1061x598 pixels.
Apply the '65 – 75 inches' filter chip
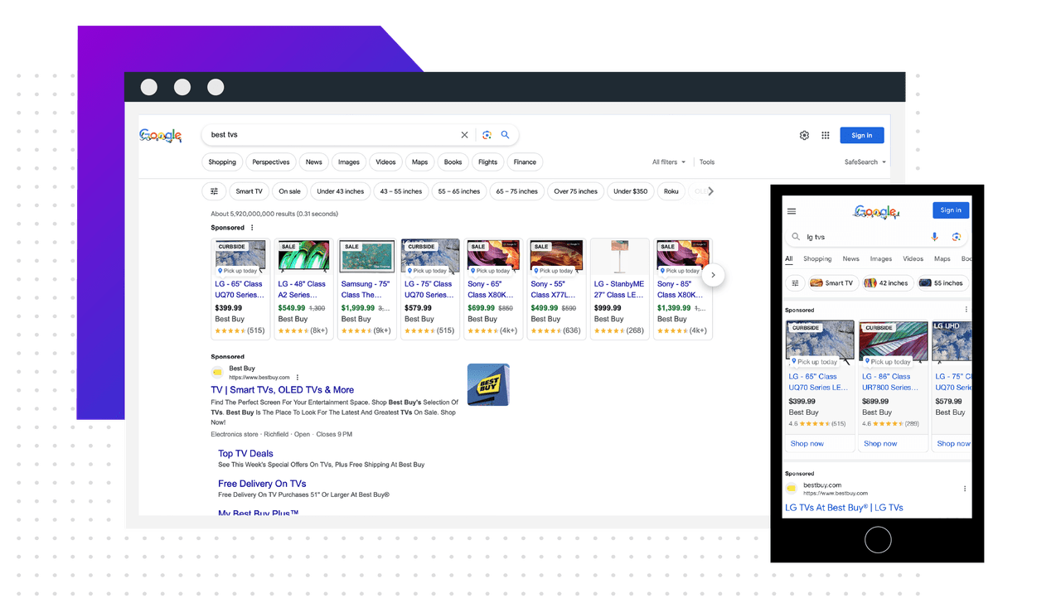[517, 191]
